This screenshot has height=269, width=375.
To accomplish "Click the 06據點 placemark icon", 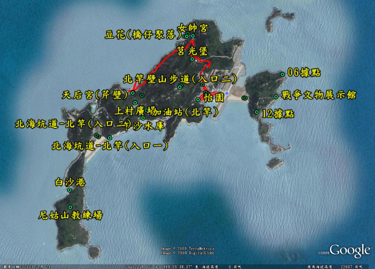I will point(282,74).
